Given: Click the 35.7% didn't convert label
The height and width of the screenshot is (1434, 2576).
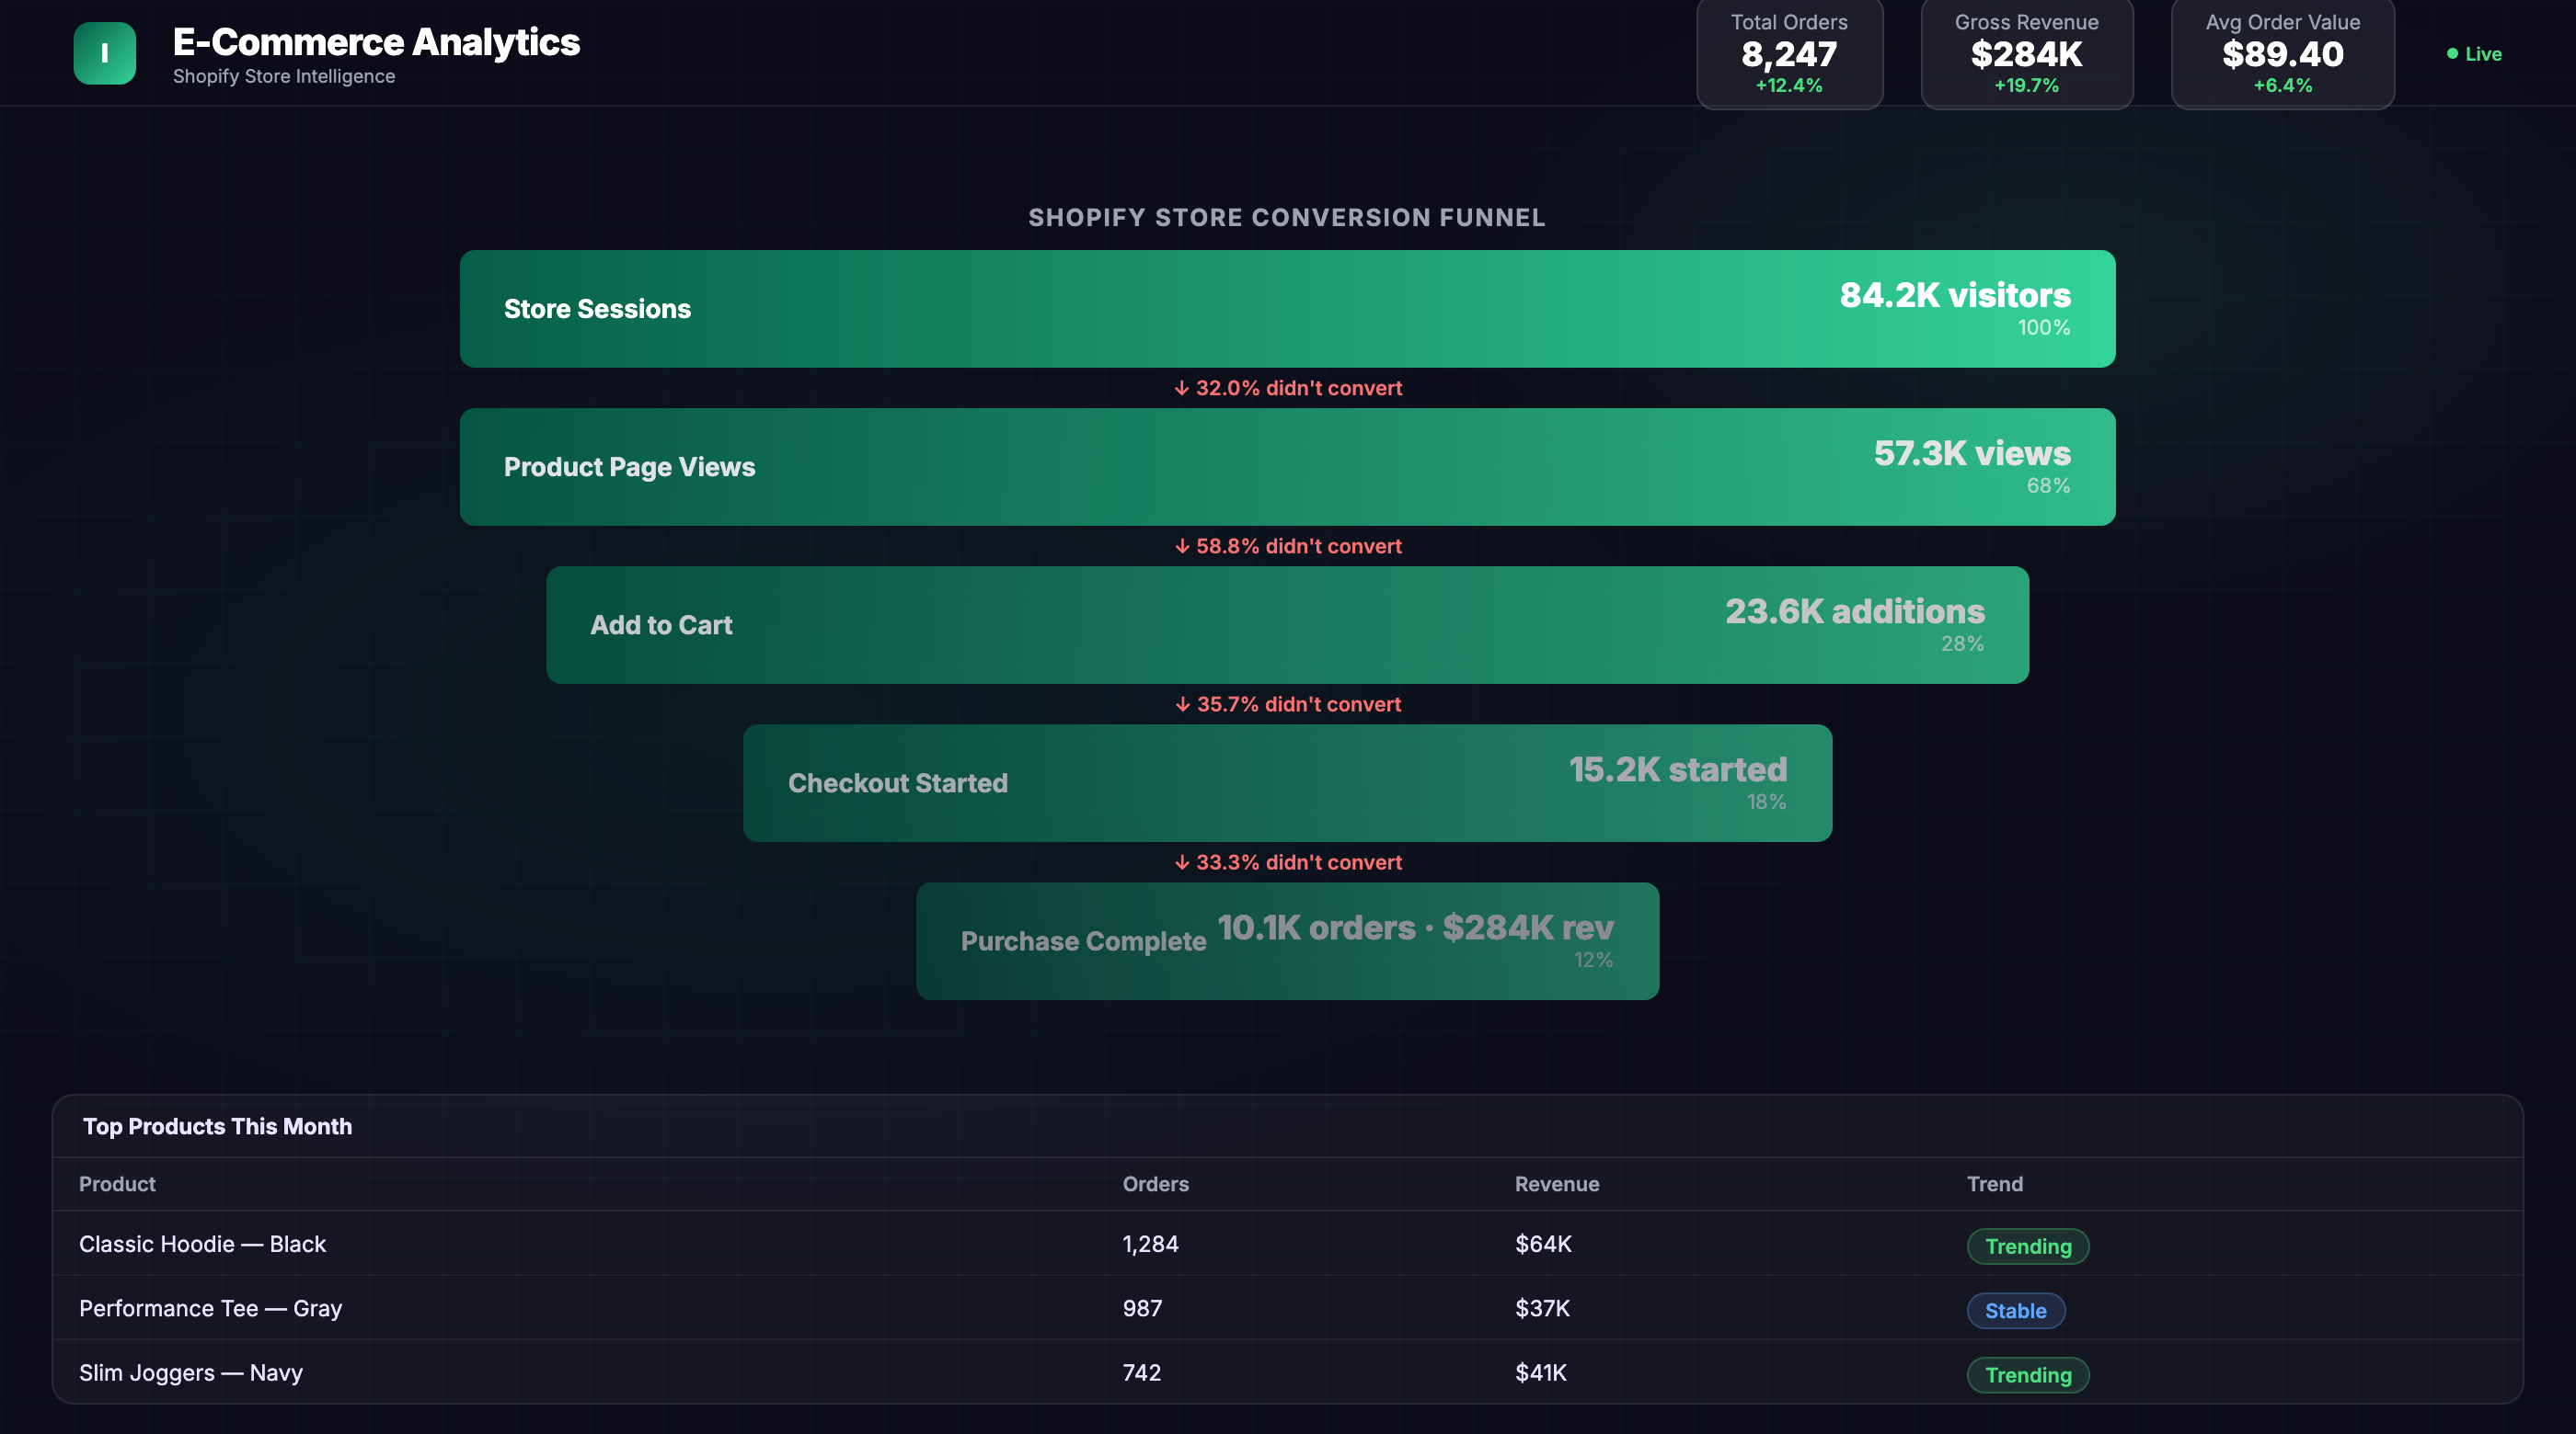Looking at the screenshot, I should (1287, 703).
